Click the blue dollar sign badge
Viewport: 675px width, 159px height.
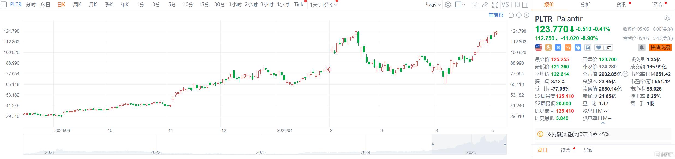click(558, 47)
